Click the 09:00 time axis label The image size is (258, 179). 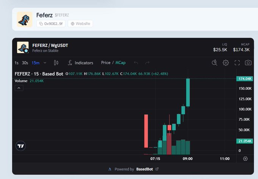[x=187, y=159]
